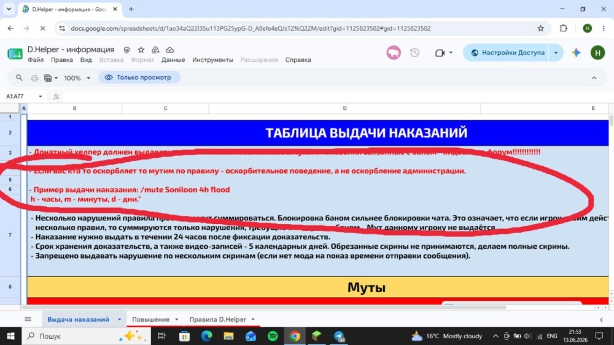Expand the side panel arrow at bottom right
Screen dimensions: 614x345
click(602, 320)
